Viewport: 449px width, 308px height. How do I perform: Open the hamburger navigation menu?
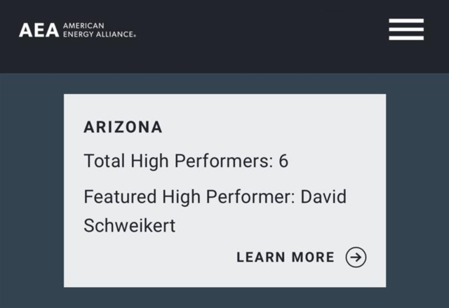coord(406,29)
